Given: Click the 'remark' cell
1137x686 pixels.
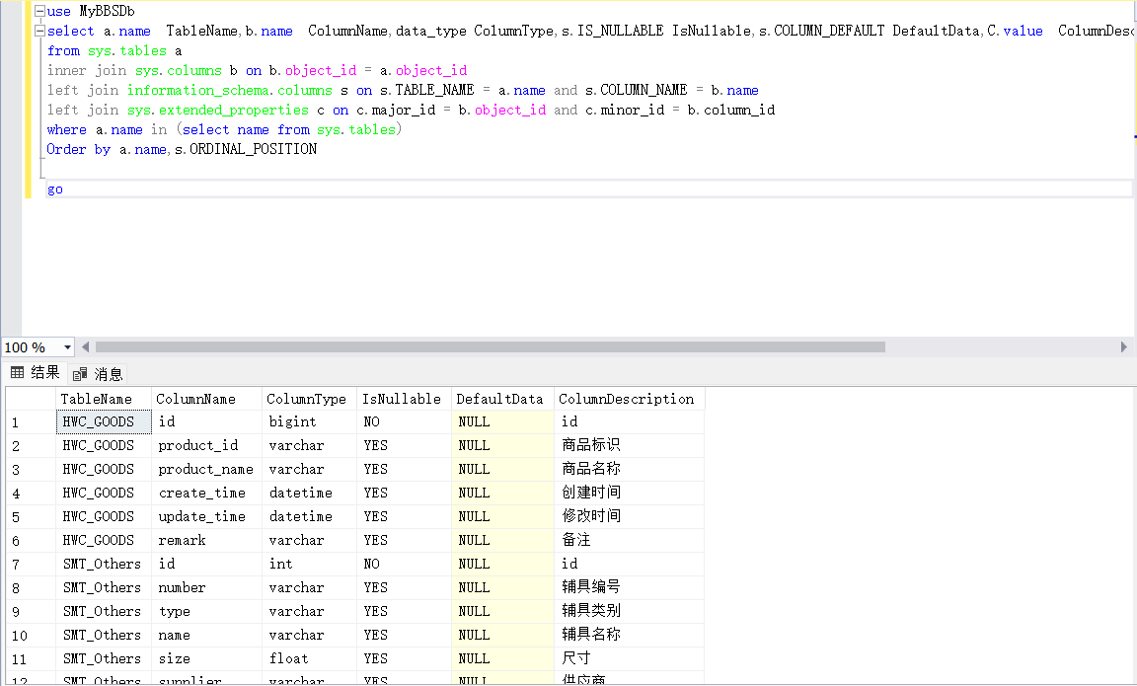Looking at the screenshot, I should pyautogui.click(x=206, y=540).
